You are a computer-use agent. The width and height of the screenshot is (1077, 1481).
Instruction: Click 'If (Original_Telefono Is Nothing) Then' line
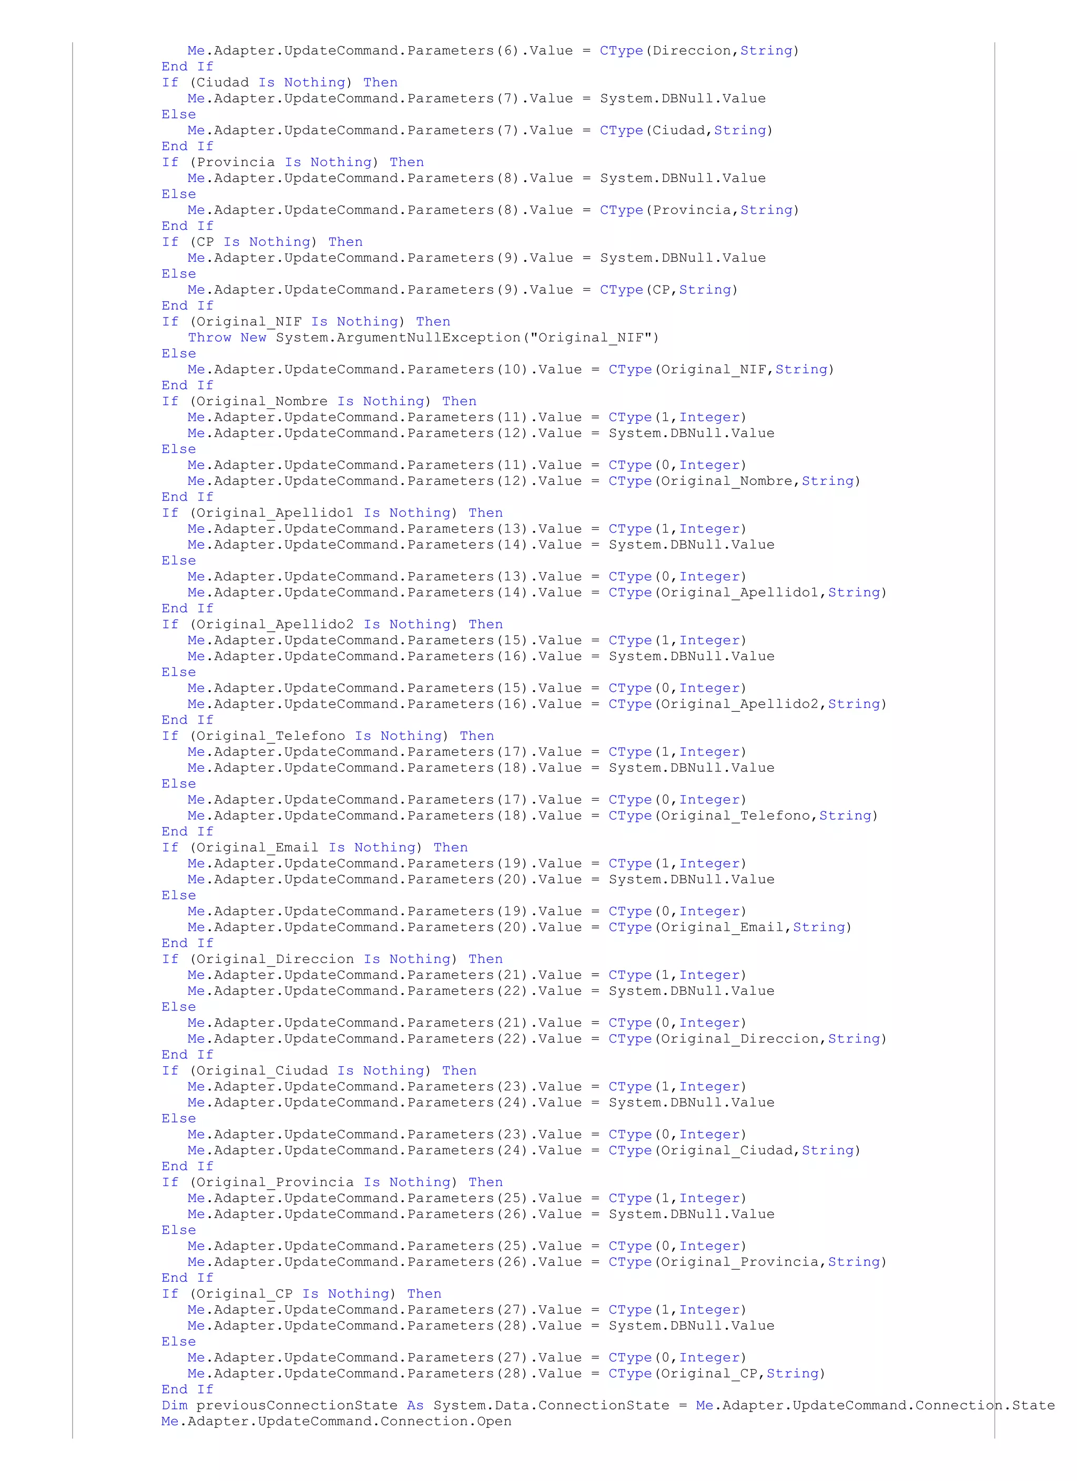pyautogui.click(x=328, y=736)
